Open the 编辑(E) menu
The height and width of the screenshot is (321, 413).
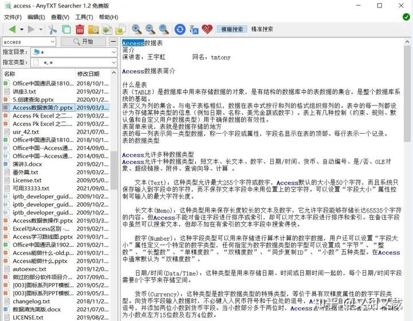tap(36, 17)
